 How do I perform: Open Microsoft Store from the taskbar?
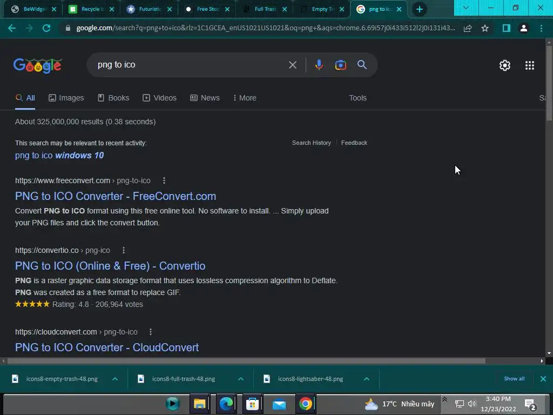(x=253, y=403)
